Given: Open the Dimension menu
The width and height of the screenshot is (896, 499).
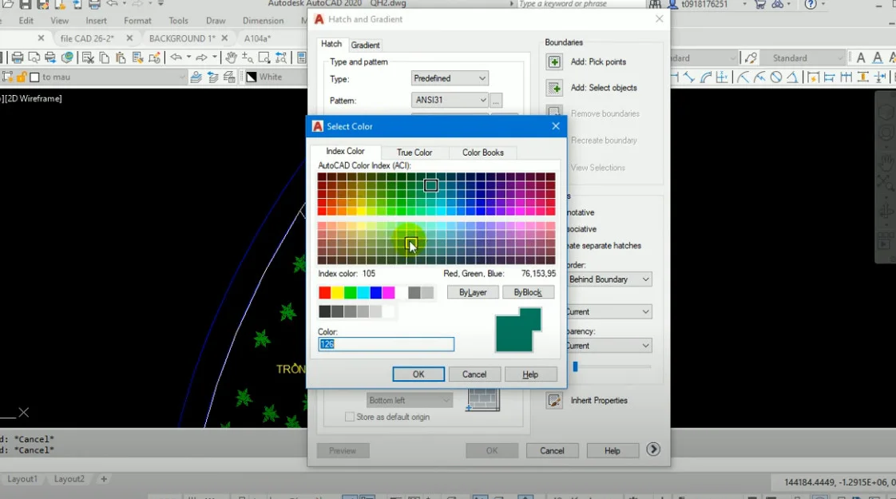Looking at the screenshot, I should click(x=263, y=21).
